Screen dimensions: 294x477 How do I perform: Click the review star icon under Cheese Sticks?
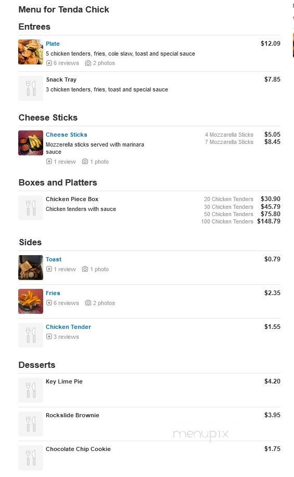pyautogui.click(x=49, y=162)
